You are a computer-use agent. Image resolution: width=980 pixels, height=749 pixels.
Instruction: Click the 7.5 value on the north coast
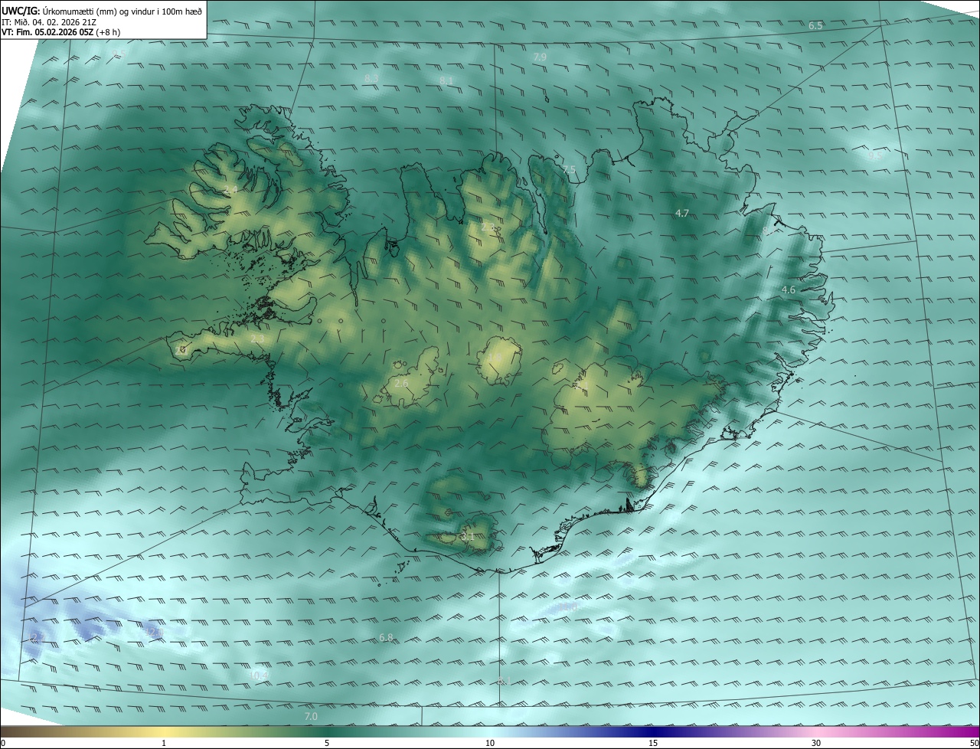569,169
